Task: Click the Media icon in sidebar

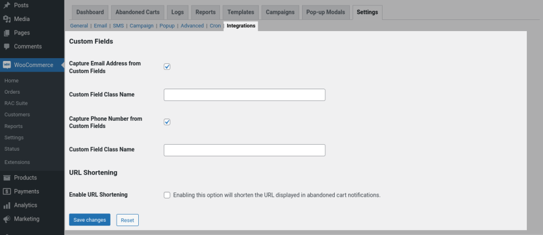Action: (7, 19)
